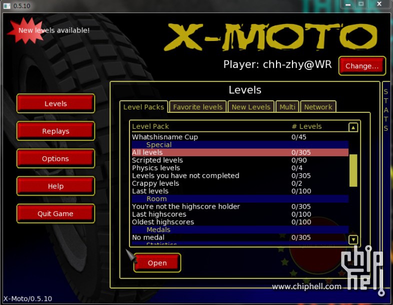Maximize the X-Moto window
The height and width of the screenshot is (305, 393).
(361, 4)
